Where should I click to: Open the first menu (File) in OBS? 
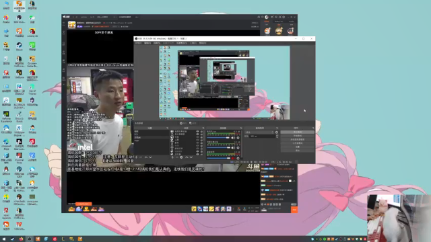click(138, 43)
